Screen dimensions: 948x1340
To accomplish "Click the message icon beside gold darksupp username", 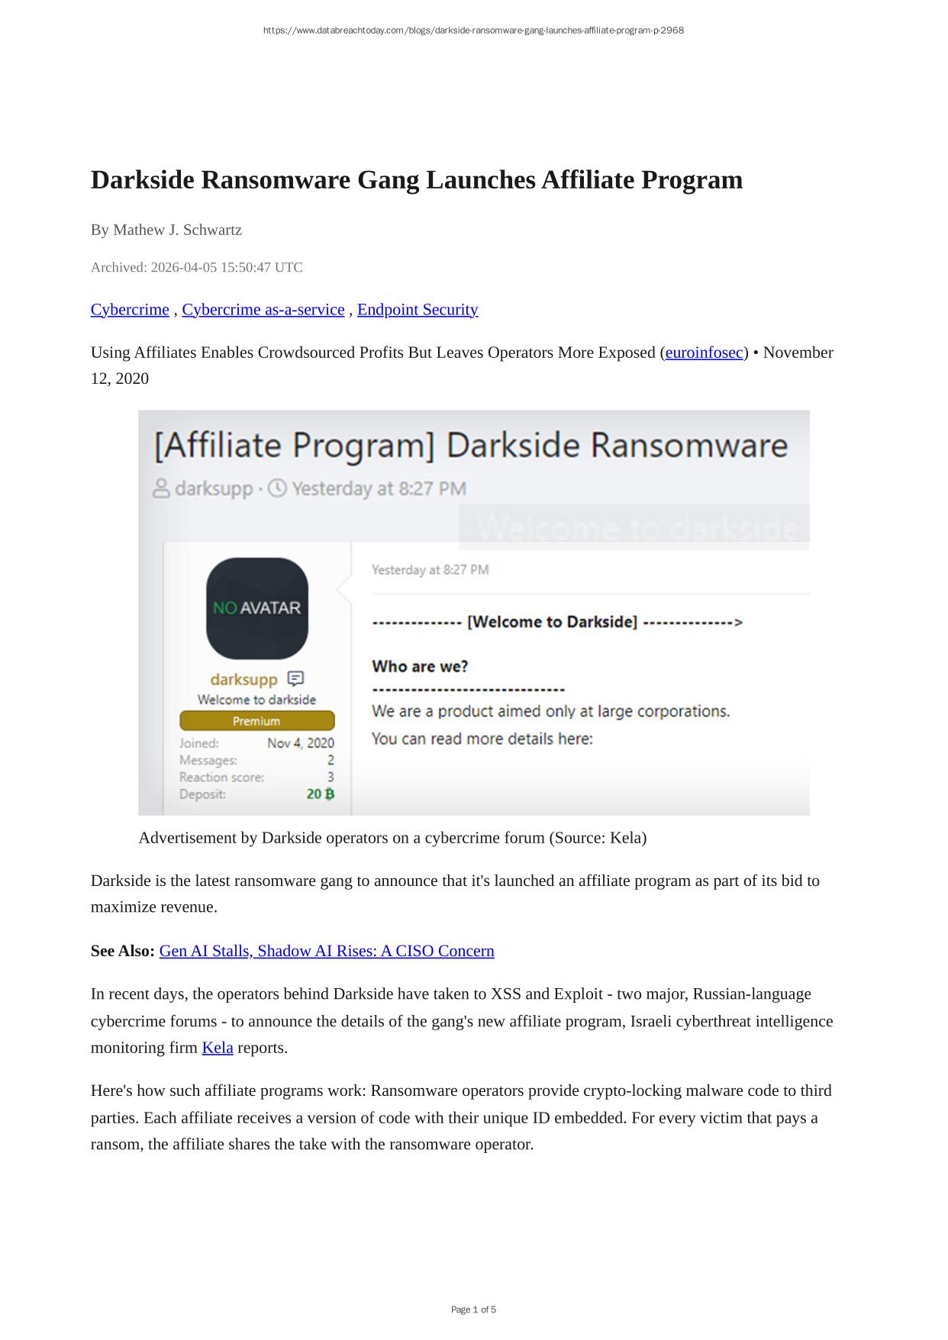I will 295,678.
